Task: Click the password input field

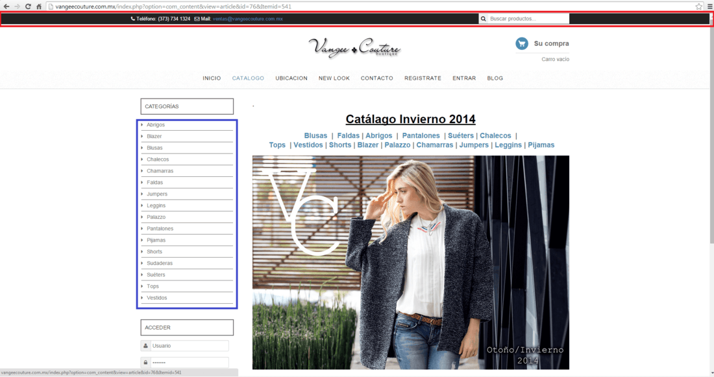Action: click(x=190, y=363)
